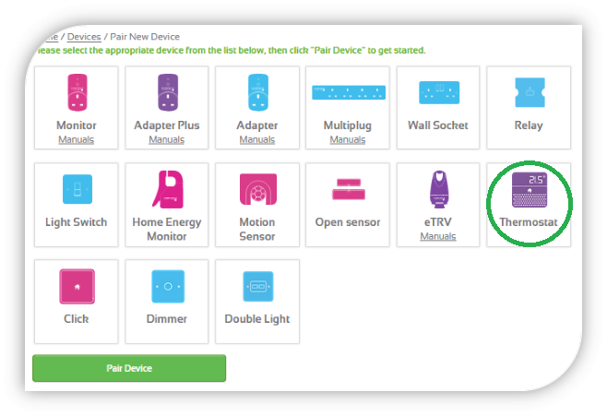Choose the blue Adapter plug icon
This screenshot has width=607, height=416.
point(257,92)
